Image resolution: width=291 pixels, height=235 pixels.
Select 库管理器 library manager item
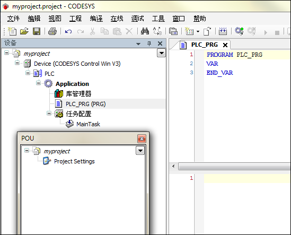pos(78,93)
